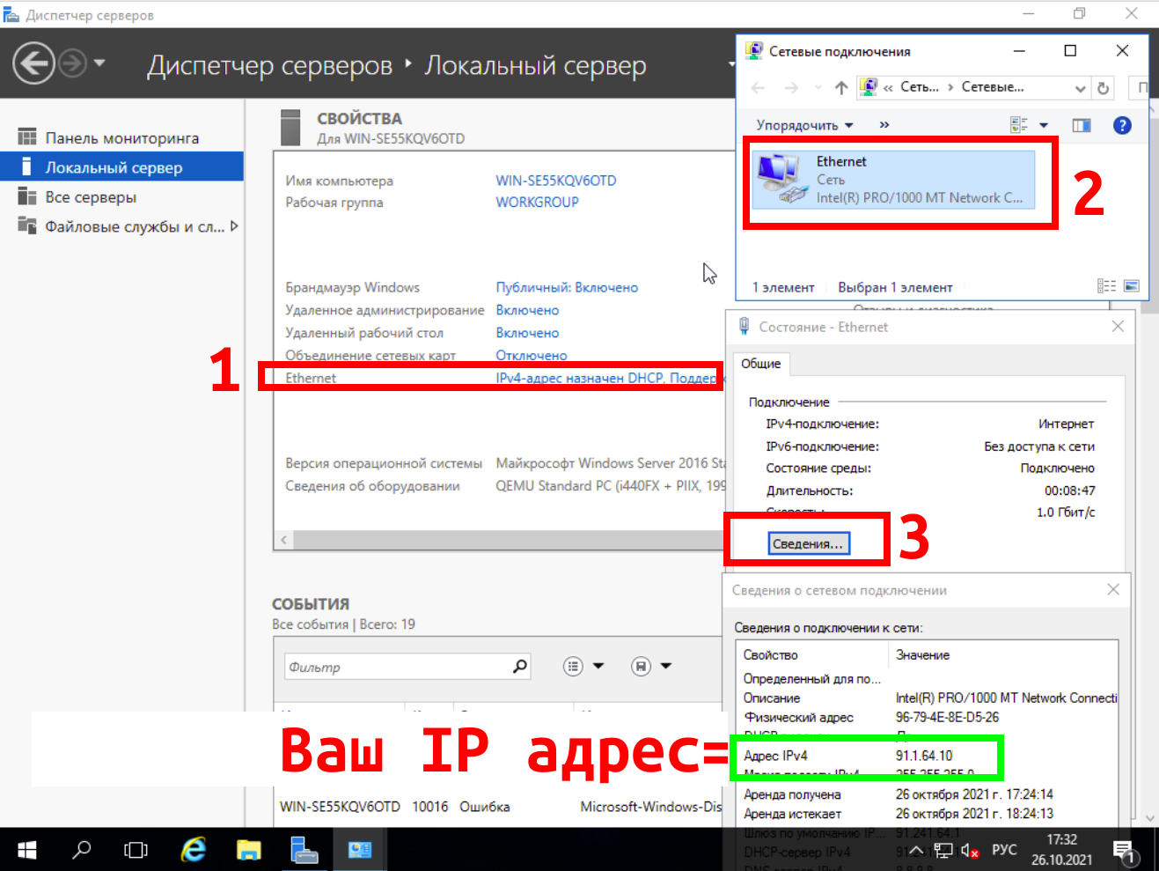Open File Explorer from the taskbar
1159x871 pixels.
tap(249, 850)
